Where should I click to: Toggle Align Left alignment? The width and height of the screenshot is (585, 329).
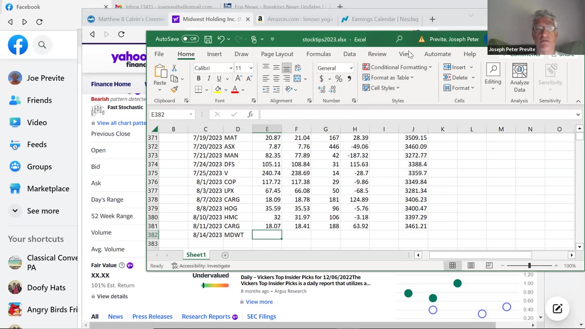(266, 79)
